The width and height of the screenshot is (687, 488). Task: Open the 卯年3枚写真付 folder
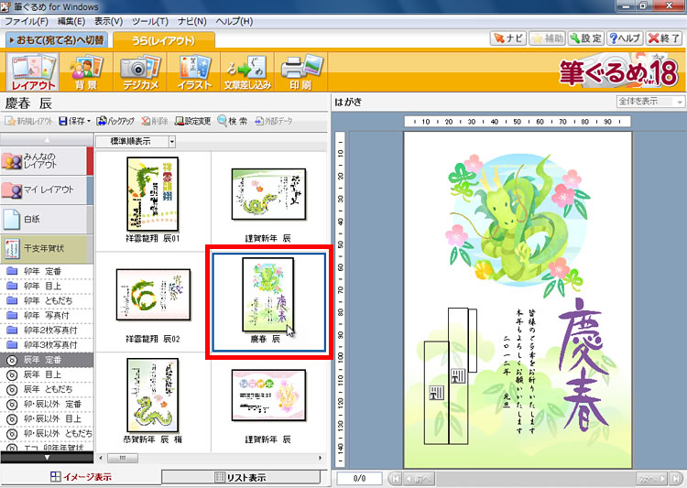point(47,345)
